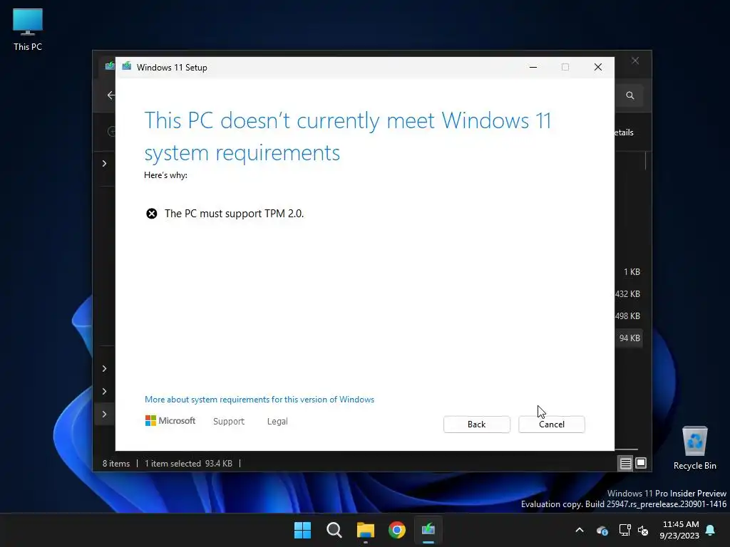Open File Explorer from the taskbar
This screenshot has height=547, width=730.
pyautogui.click(x=366, y=530)
